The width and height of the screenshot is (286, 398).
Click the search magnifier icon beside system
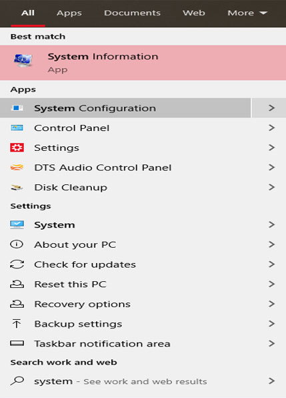click(17, 381)
